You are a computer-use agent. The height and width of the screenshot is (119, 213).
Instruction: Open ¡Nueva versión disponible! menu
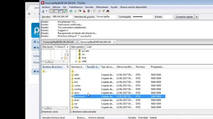133,7
